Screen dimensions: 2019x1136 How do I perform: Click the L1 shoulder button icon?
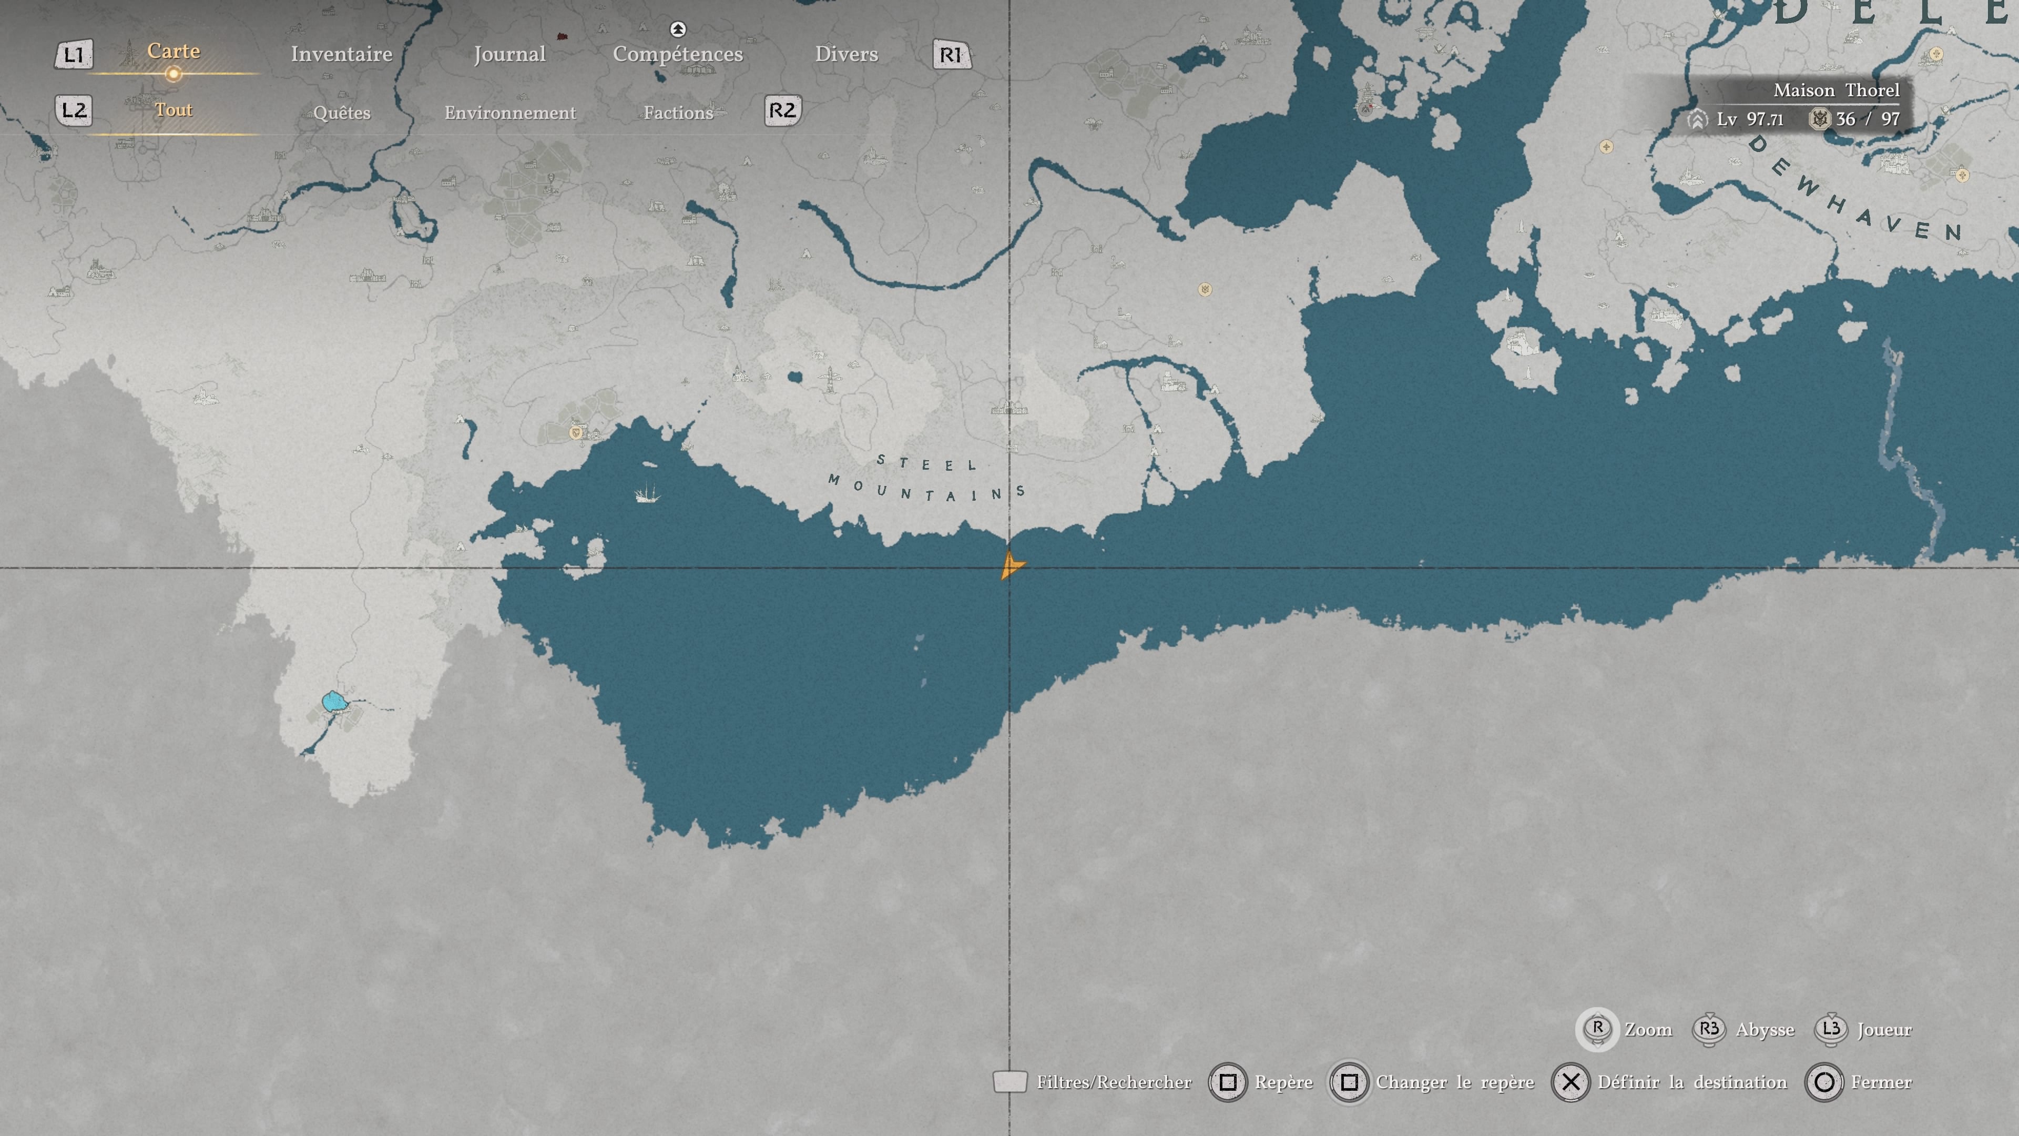pyautogui.click(x=74, y=55)
